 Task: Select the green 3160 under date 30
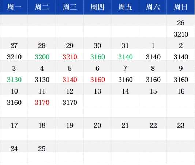coord(98,57)
